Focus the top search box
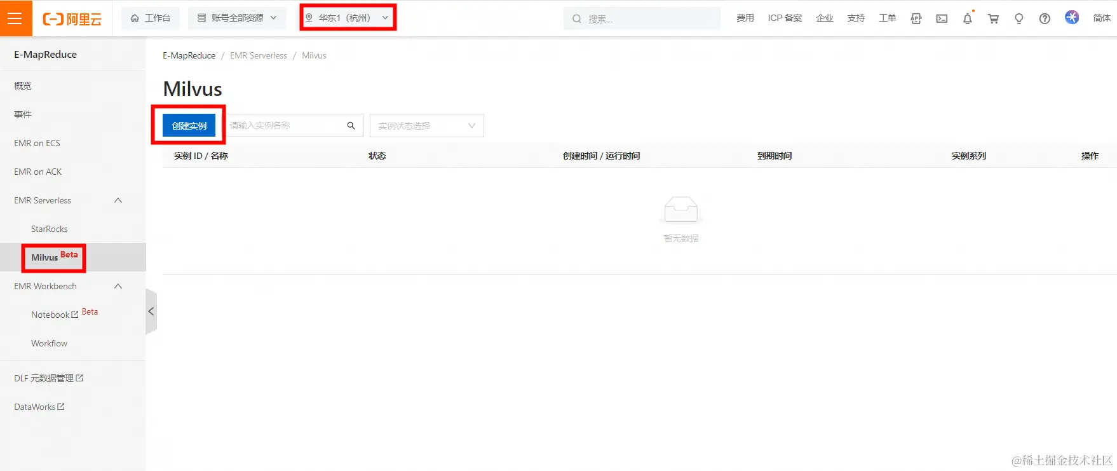This screenshot has width=1117, height=471. [x=642, y=18]
